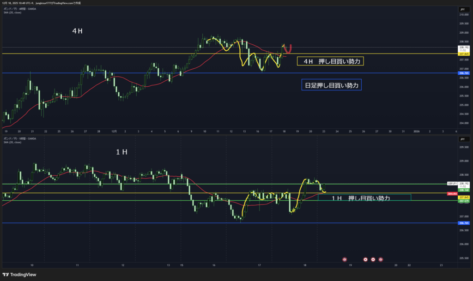Select the SMA (20, close) legend on lower chart

coord(12,142)
